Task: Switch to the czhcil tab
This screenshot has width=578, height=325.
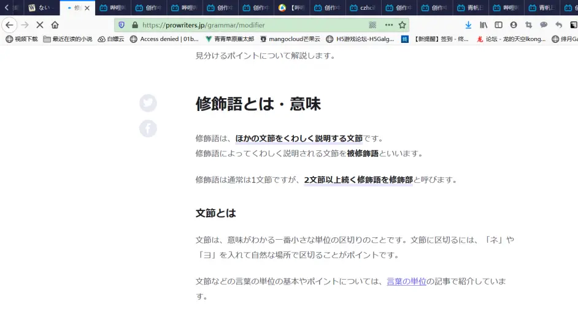Action: click(x=363, y=8)
